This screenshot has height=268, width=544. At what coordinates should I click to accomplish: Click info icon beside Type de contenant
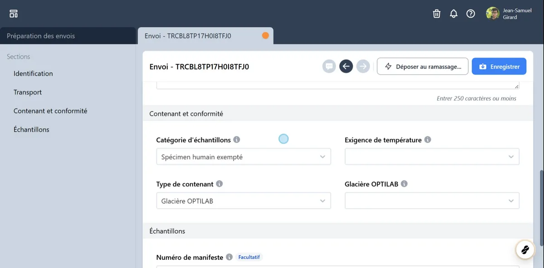[219, 184]
